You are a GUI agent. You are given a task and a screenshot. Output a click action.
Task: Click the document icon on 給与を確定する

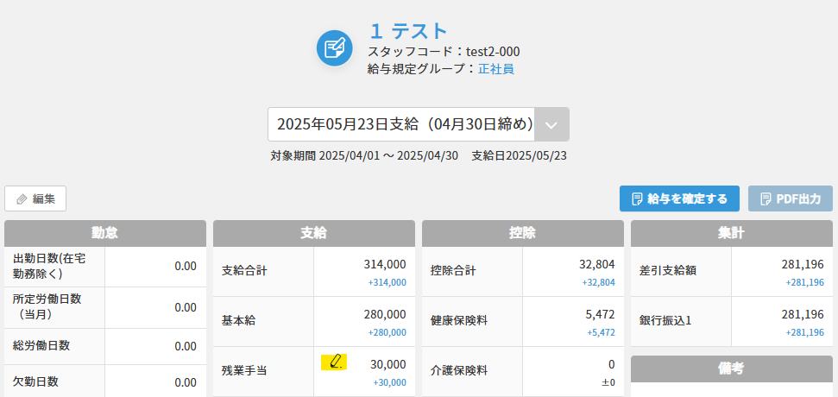pyautogui.click(x=637, y=198)
